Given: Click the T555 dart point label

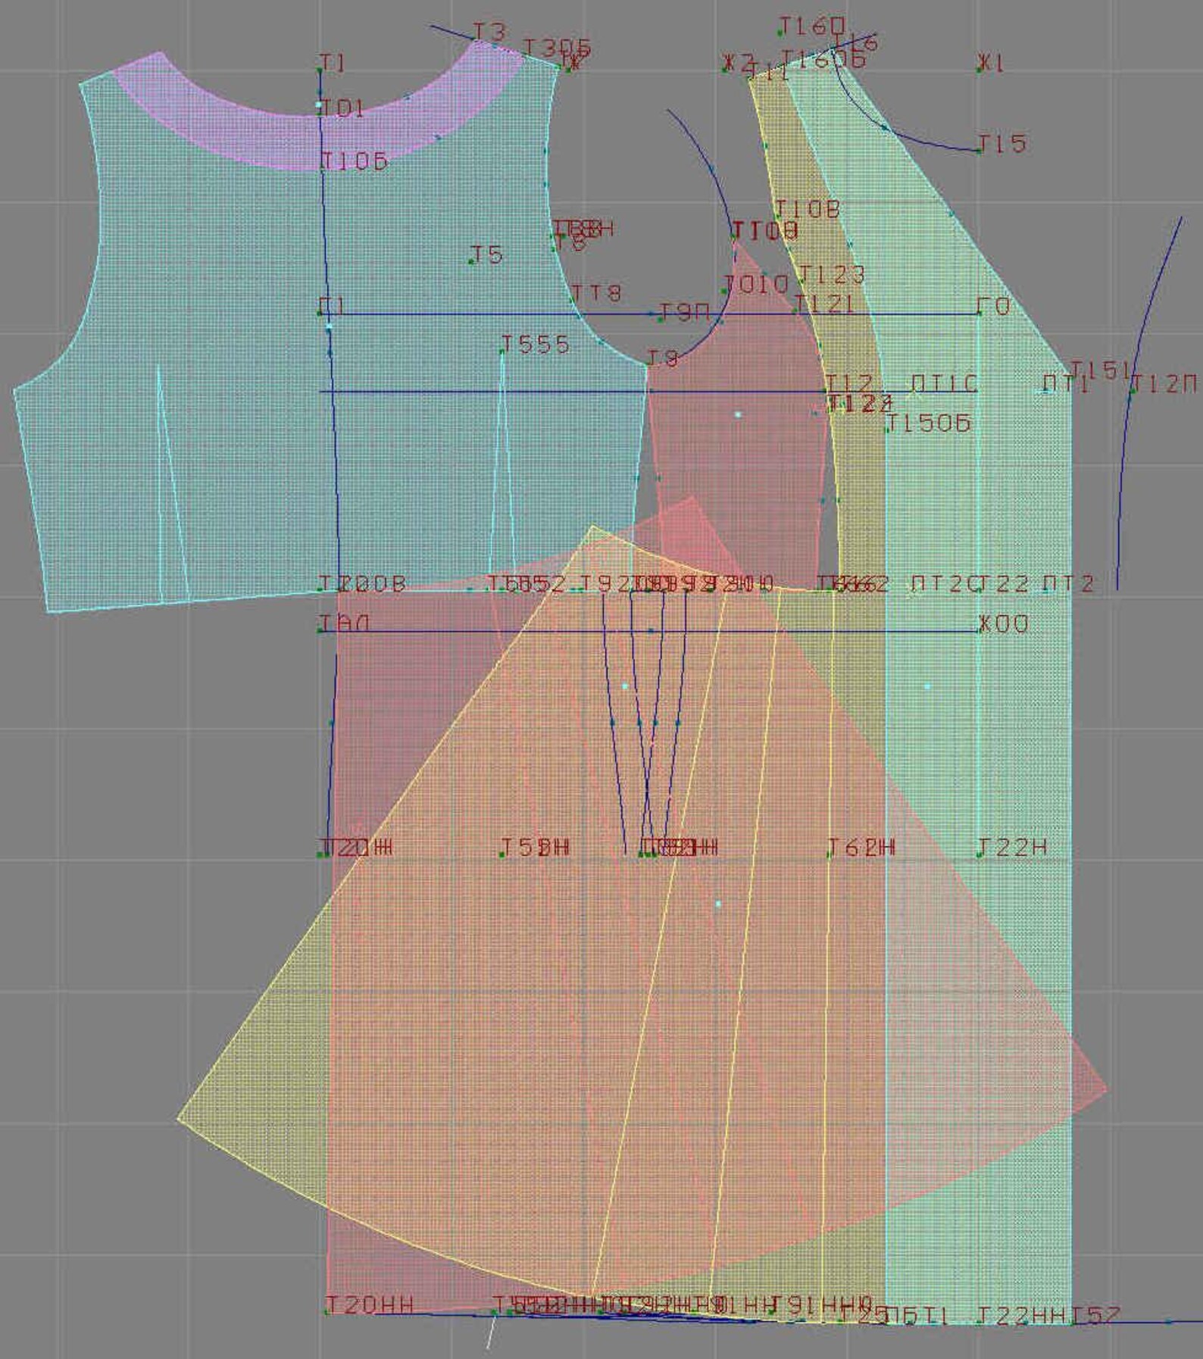Looking at the screenshot, I should [535, 345].
